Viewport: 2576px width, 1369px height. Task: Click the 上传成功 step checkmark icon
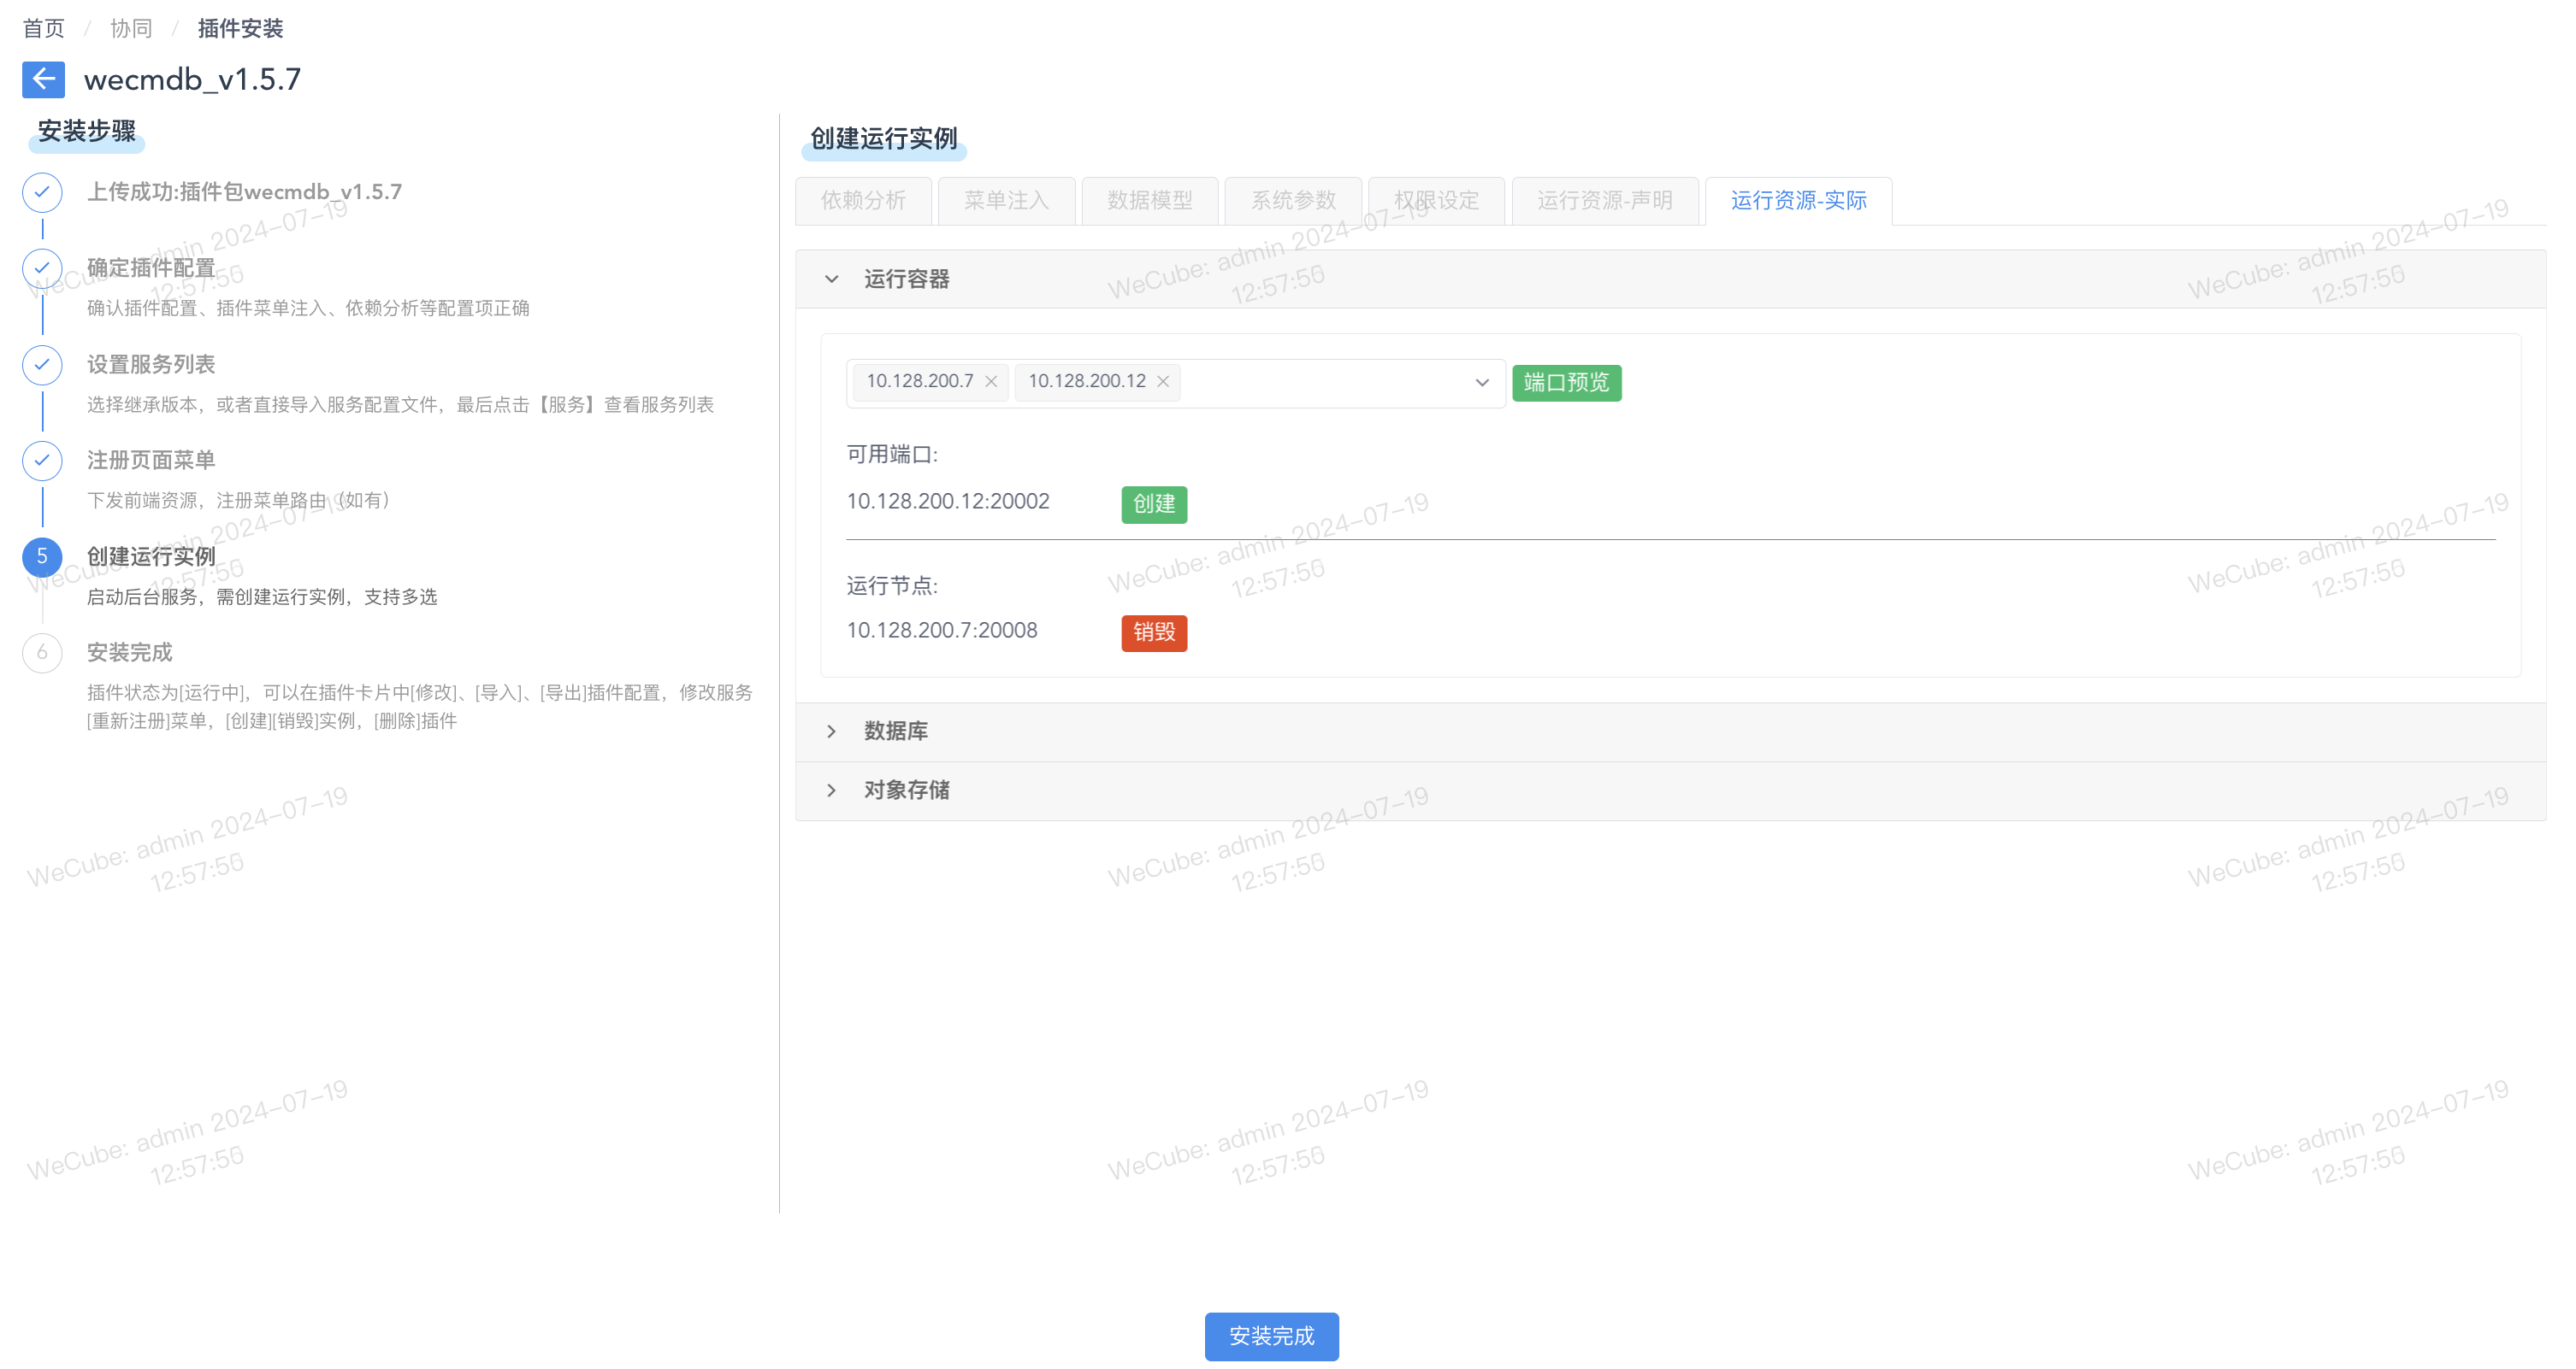click(x=42, y=192)
